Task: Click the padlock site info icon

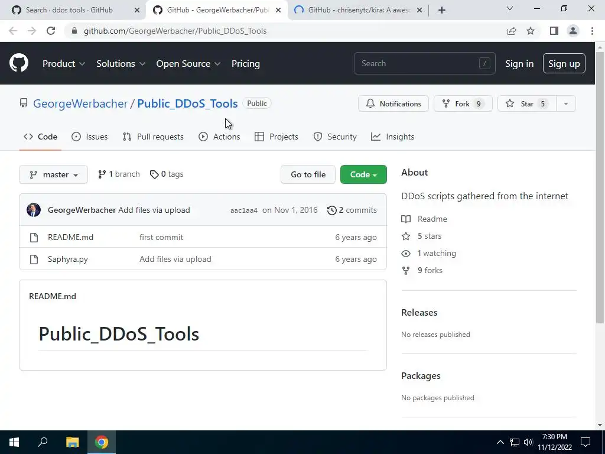Action: [74, 31]
